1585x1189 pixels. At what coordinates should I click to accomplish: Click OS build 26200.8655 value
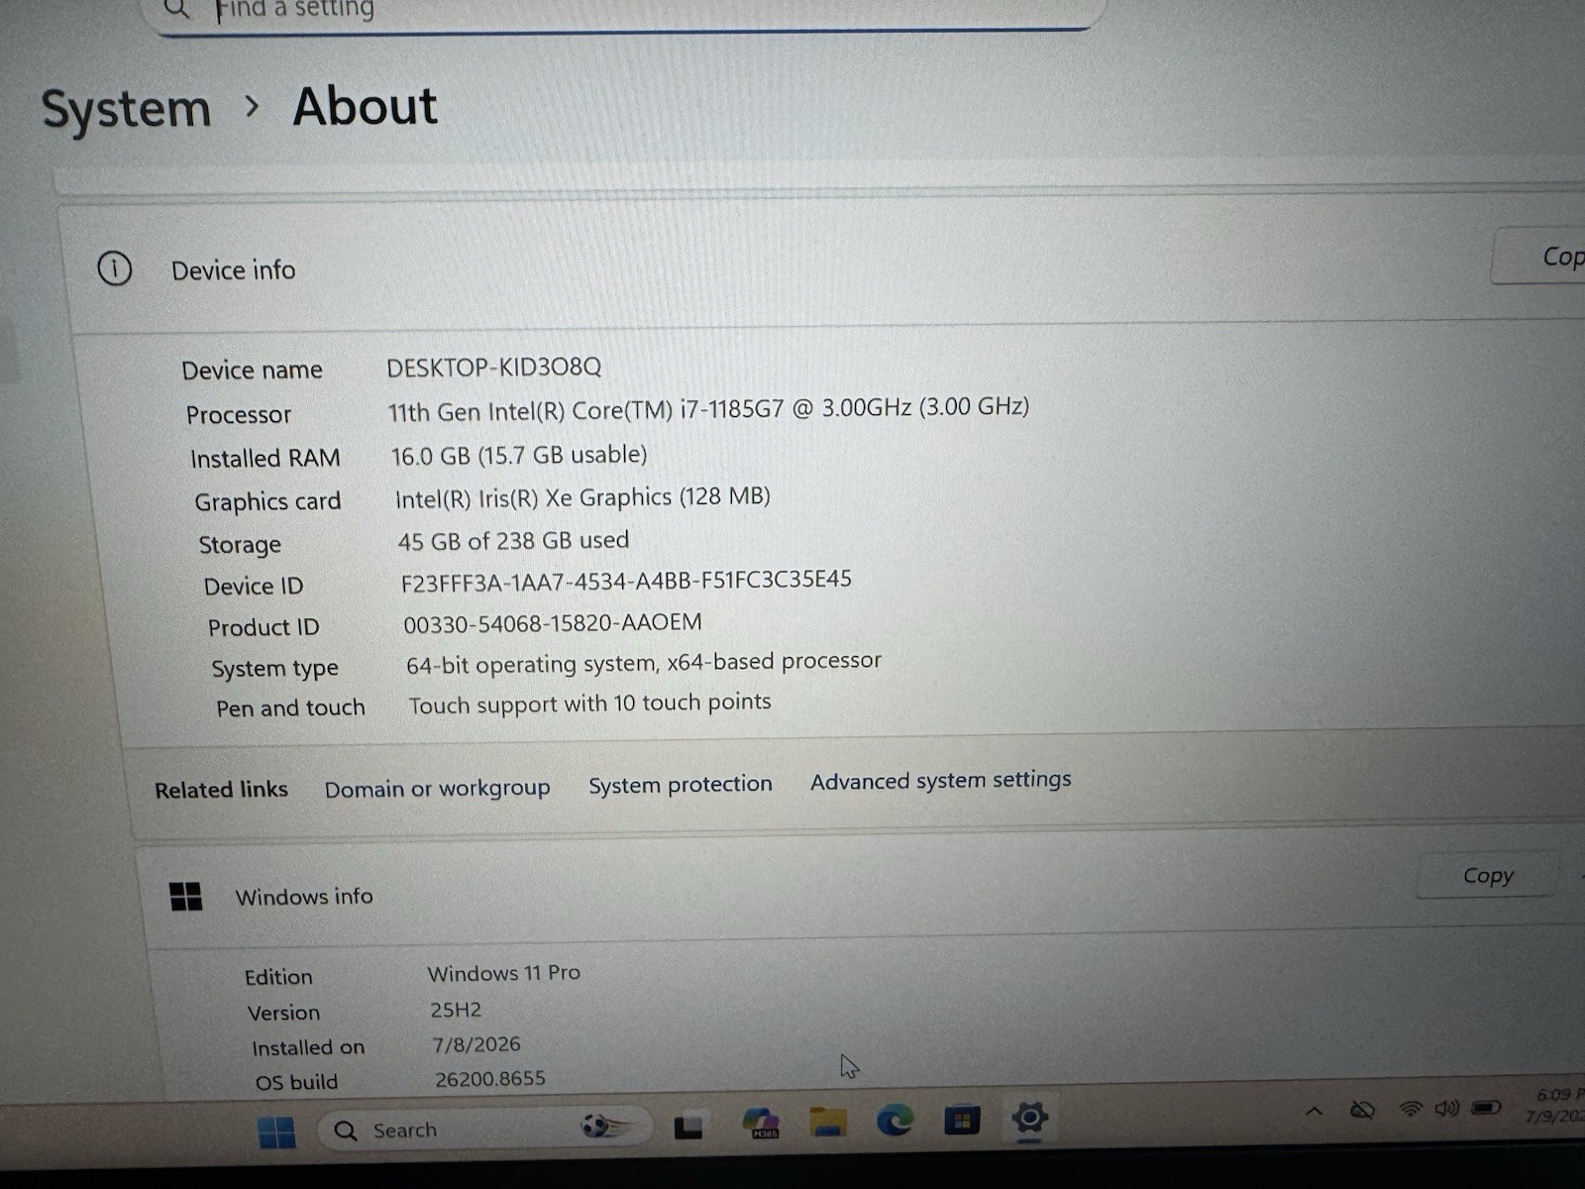[490, 1079]
